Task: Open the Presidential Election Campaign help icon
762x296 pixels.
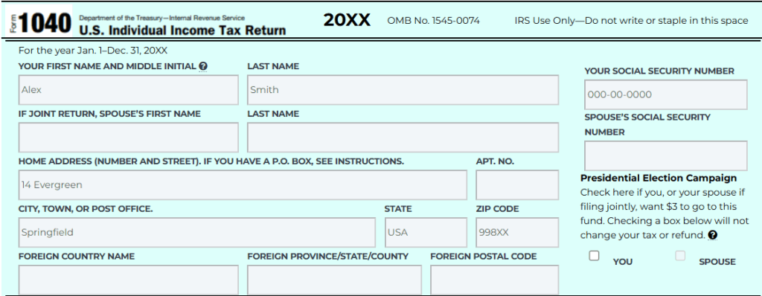Action: 712,235
